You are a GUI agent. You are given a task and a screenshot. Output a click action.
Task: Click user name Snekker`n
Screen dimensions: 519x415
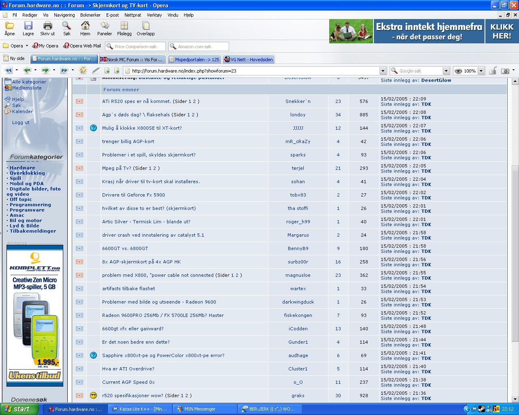[298, 101]
